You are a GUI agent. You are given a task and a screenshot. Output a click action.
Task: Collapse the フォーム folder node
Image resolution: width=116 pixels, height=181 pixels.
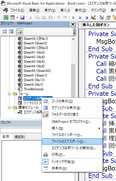9,94
